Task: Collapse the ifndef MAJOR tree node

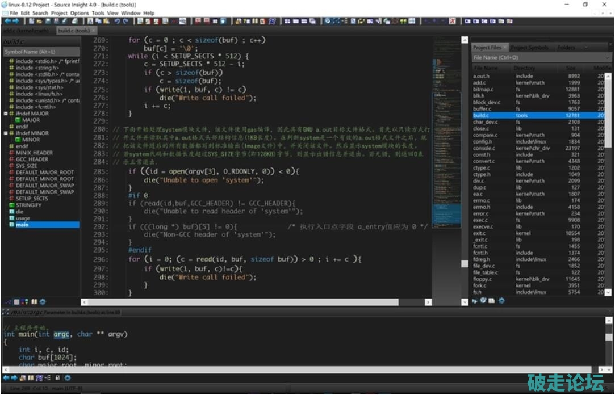Action: pyautogui.click(x=5, y=114)
